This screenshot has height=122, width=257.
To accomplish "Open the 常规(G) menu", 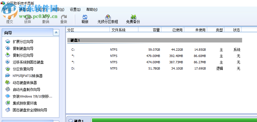I will point(7,9).
